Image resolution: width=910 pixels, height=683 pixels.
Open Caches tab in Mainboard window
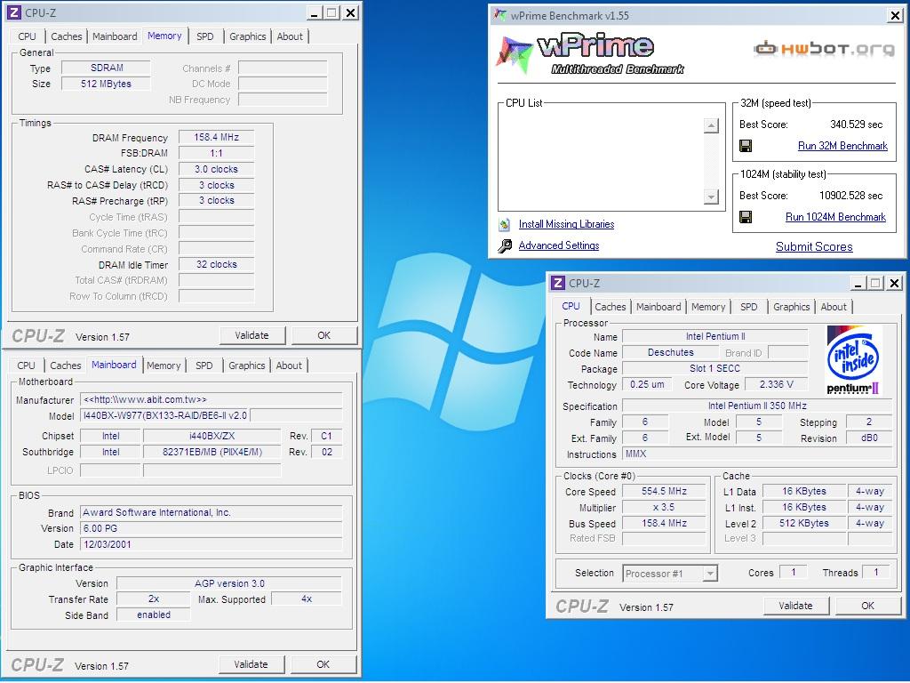pos(65,366)
